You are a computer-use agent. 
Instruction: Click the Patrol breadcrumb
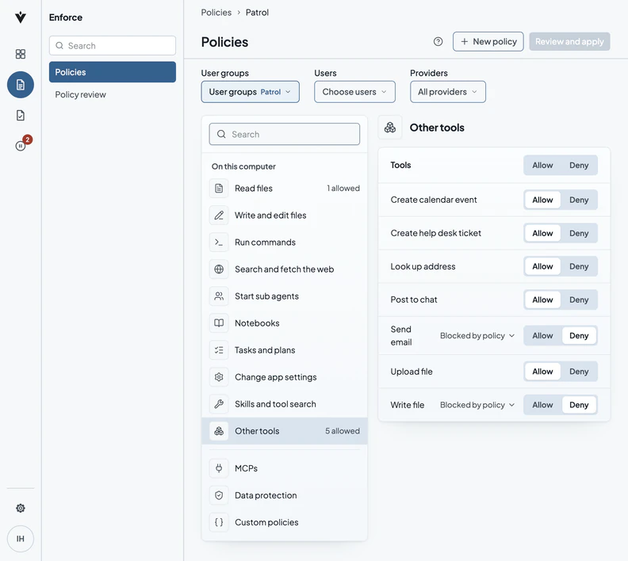[257, 13]
